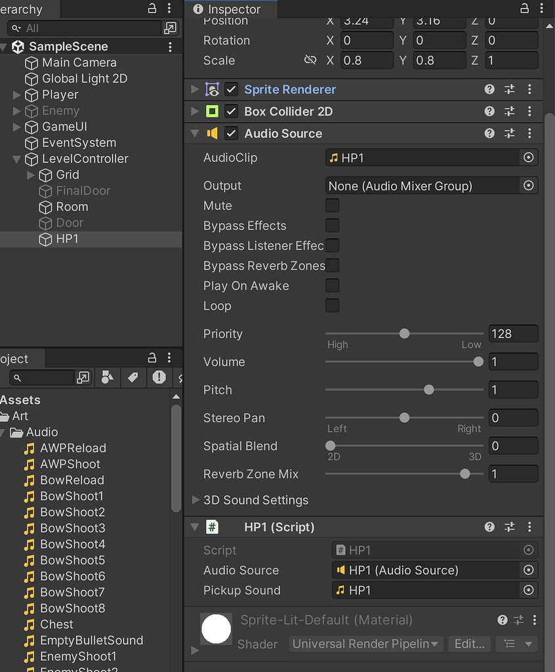Click the Audio Source kebab menu icon
The image size is (555, 672).
530,133
